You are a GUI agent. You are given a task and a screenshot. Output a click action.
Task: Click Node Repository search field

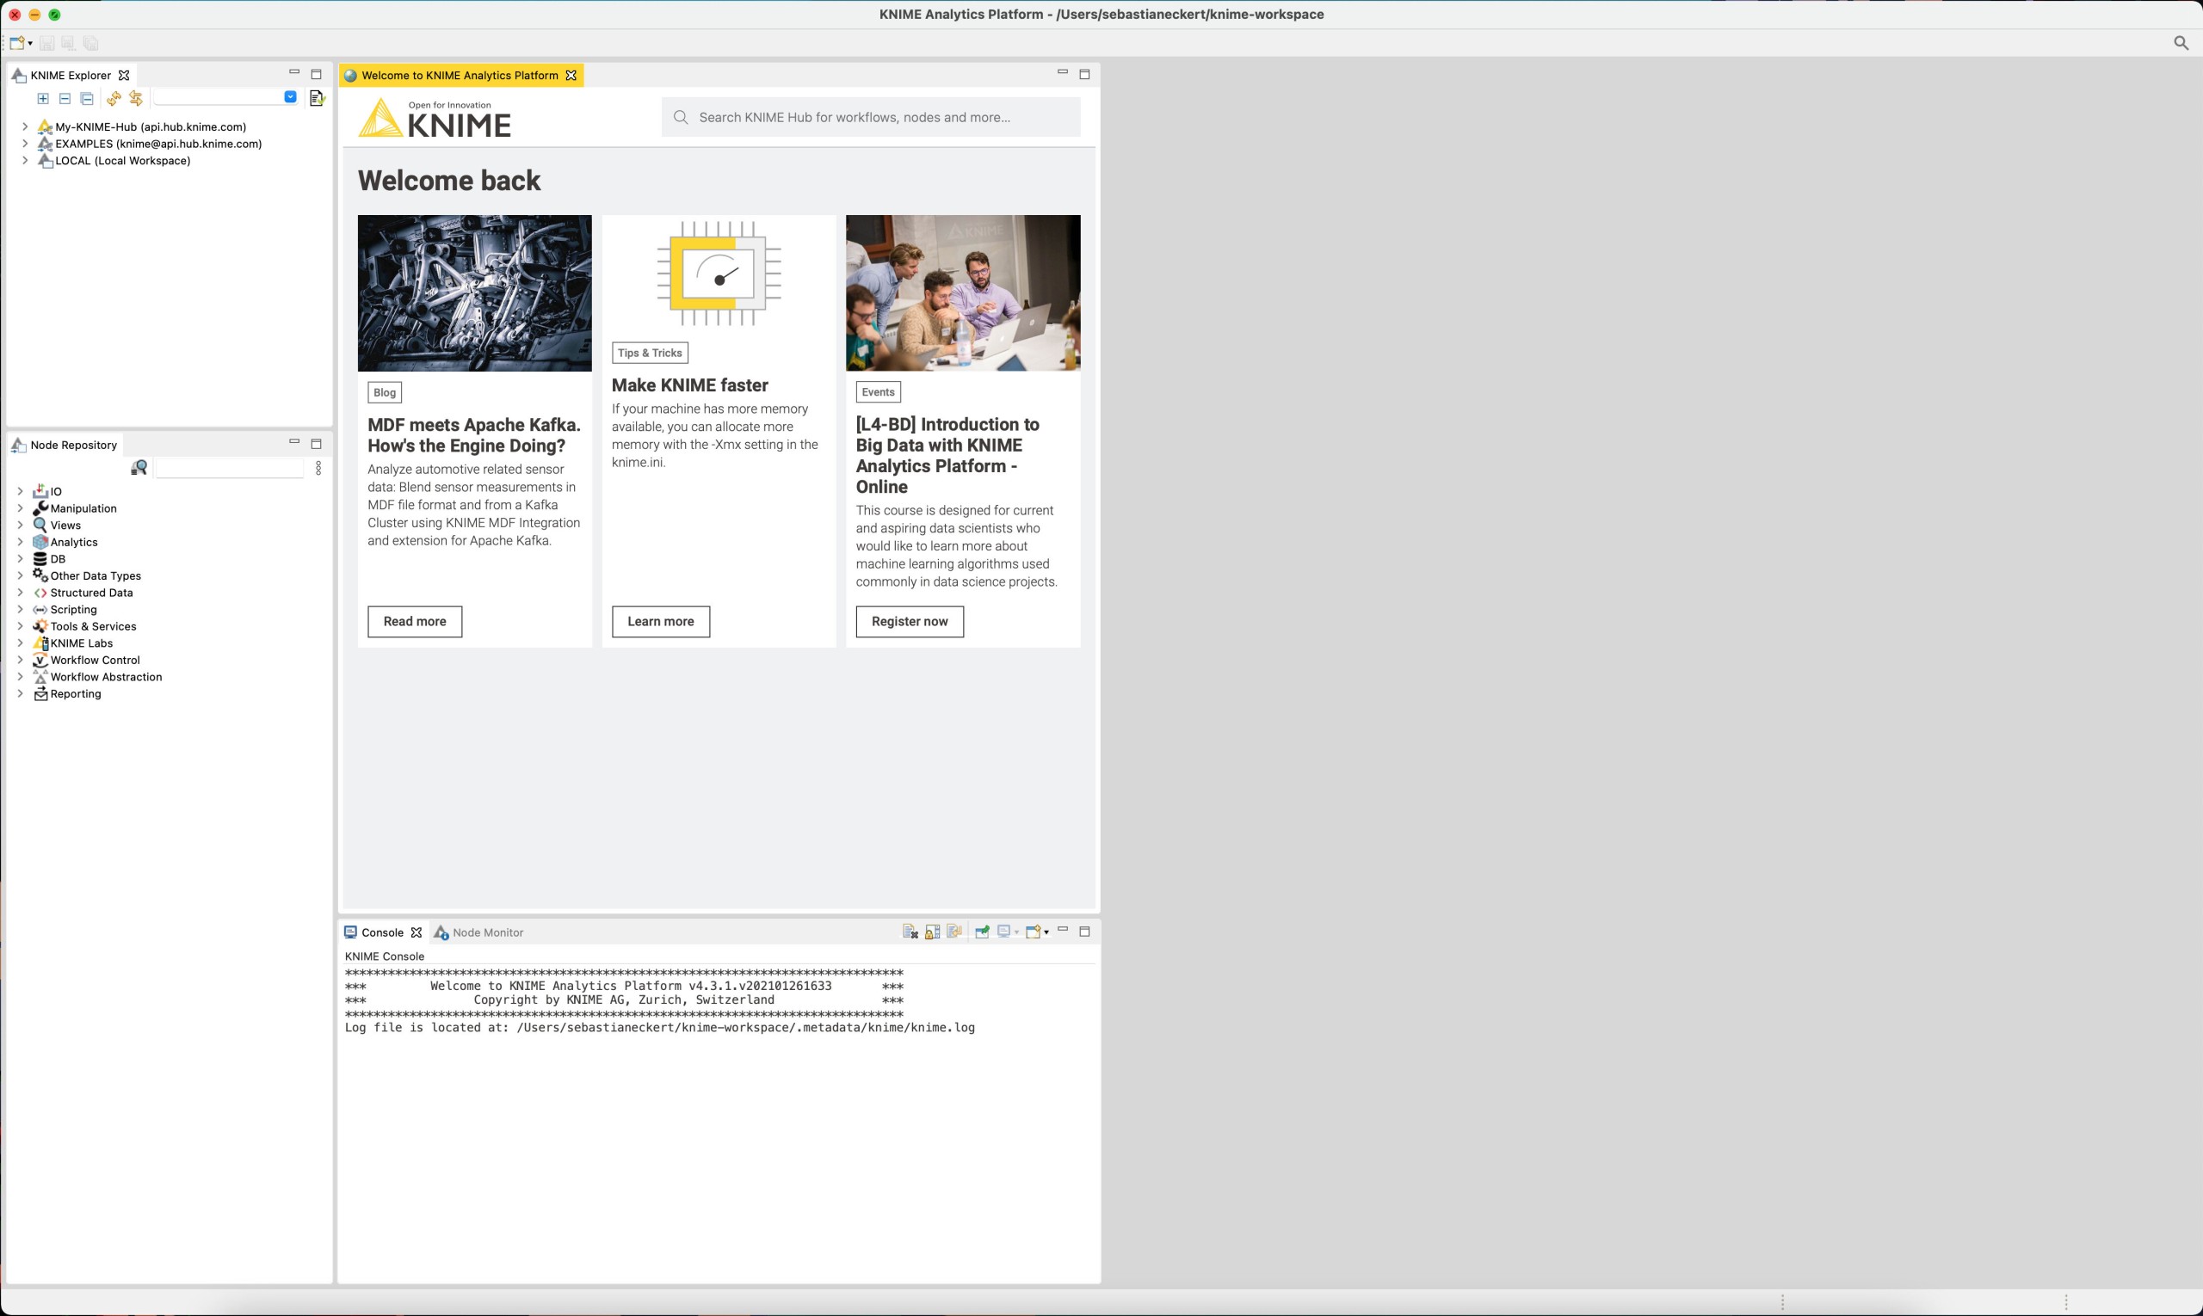[x=230, y=467]
